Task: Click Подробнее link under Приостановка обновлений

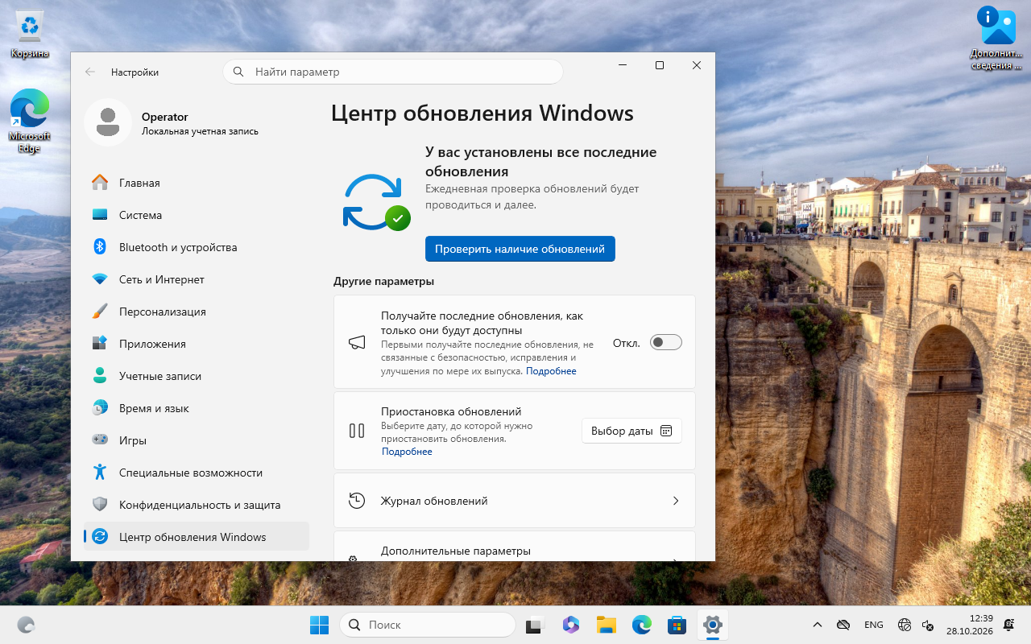Action: coord(407,452)
